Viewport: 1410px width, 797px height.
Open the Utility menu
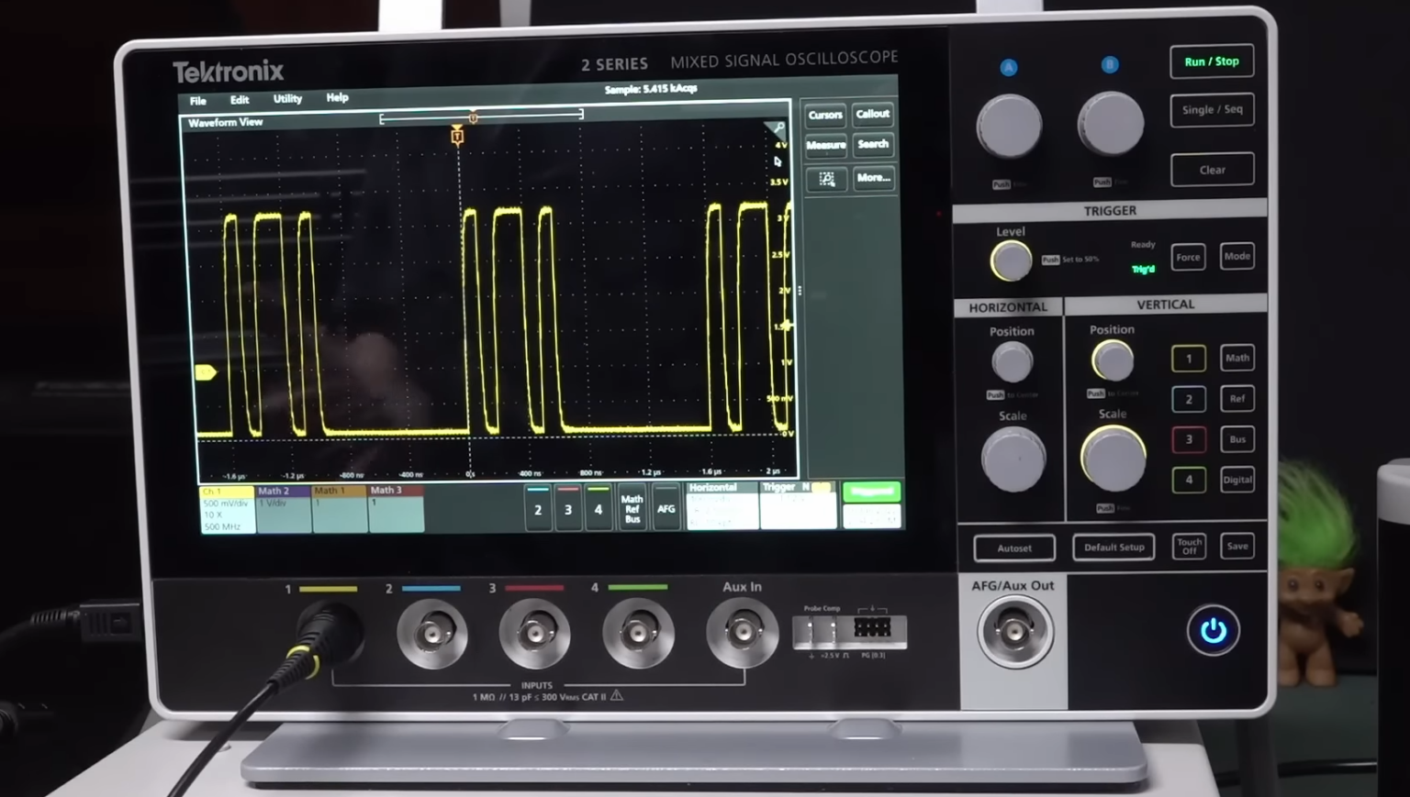[286, 98]
